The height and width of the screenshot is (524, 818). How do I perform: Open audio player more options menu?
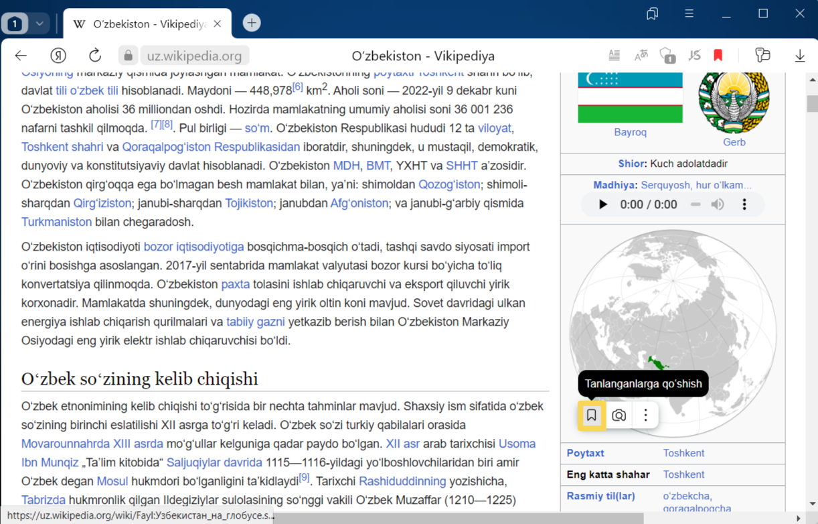(x=744, y=204)
